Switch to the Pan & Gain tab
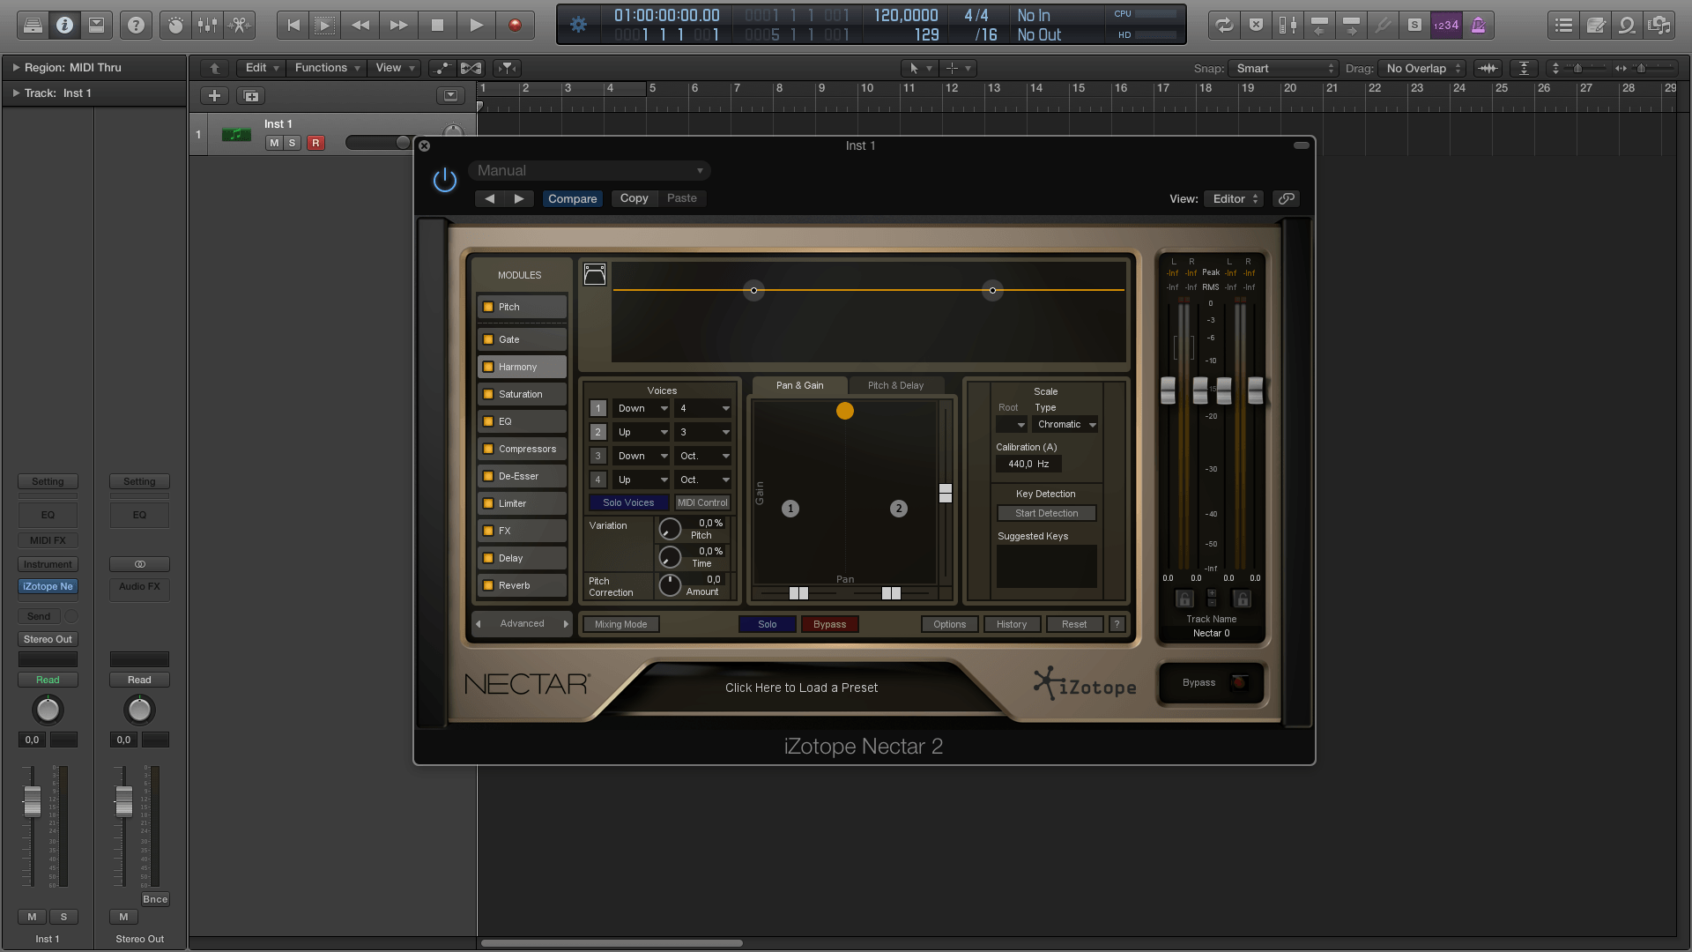1692x952 pixels. (800, 385)
